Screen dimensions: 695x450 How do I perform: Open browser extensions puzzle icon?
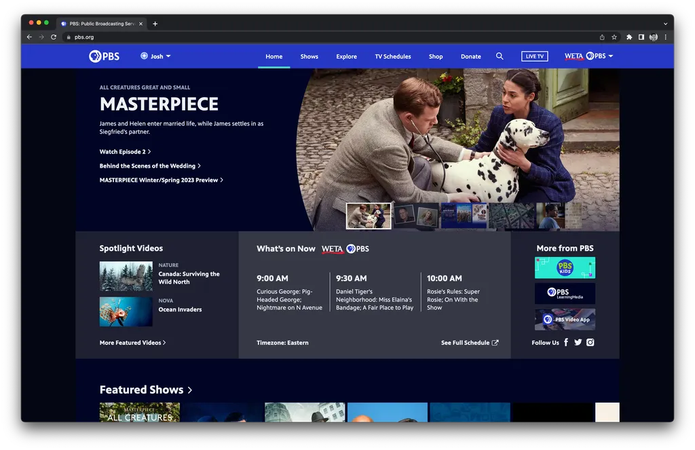pos(629,37)
